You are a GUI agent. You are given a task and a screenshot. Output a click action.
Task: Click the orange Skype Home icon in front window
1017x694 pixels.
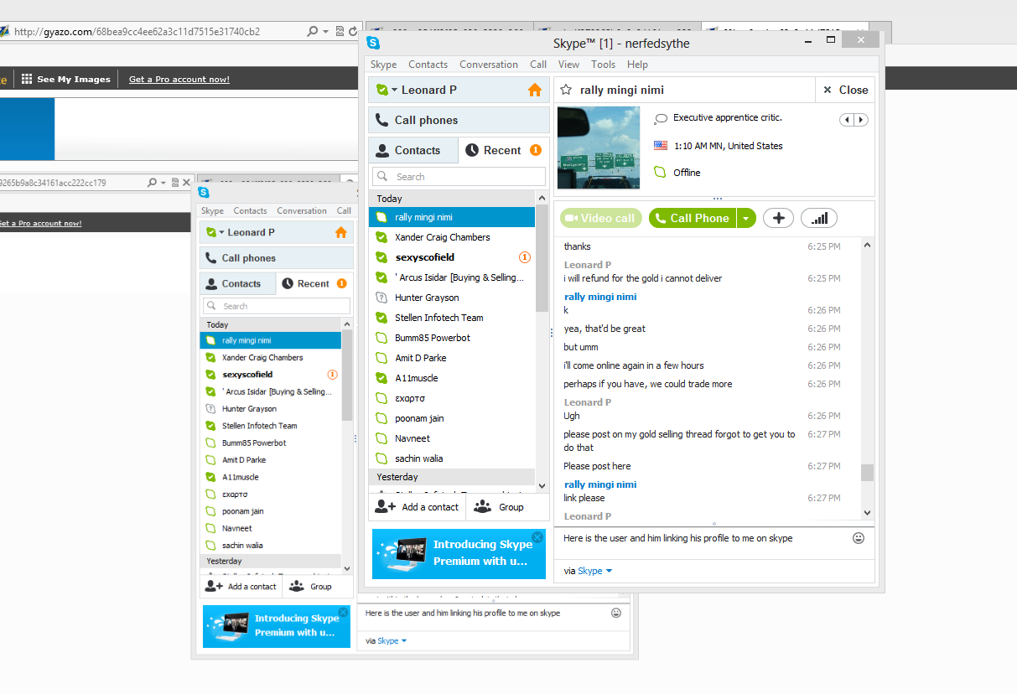[535, 91]
